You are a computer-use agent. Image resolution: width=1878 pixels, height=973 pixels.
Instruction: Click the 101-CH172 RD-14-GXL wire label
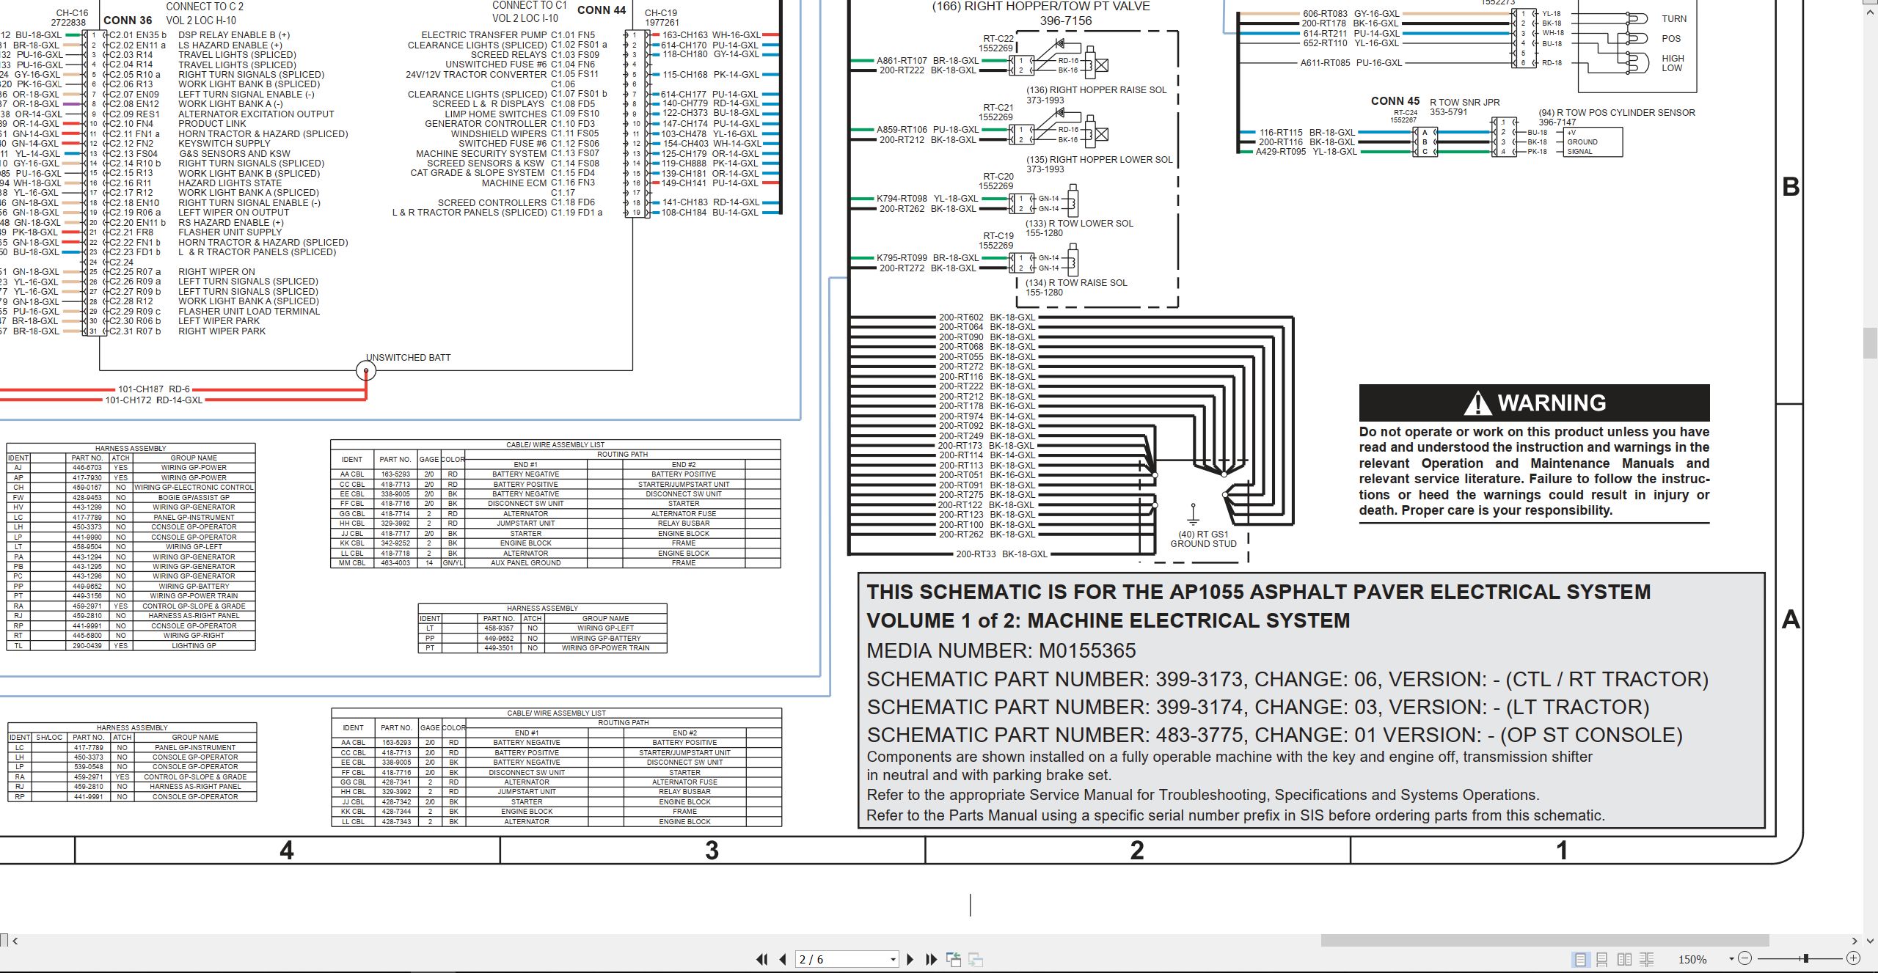[x=153, y=400]
